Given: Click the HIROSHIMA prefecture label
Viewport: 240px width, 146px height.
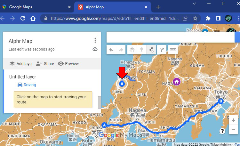Looking at the screenshot, I should coord(19,136).
